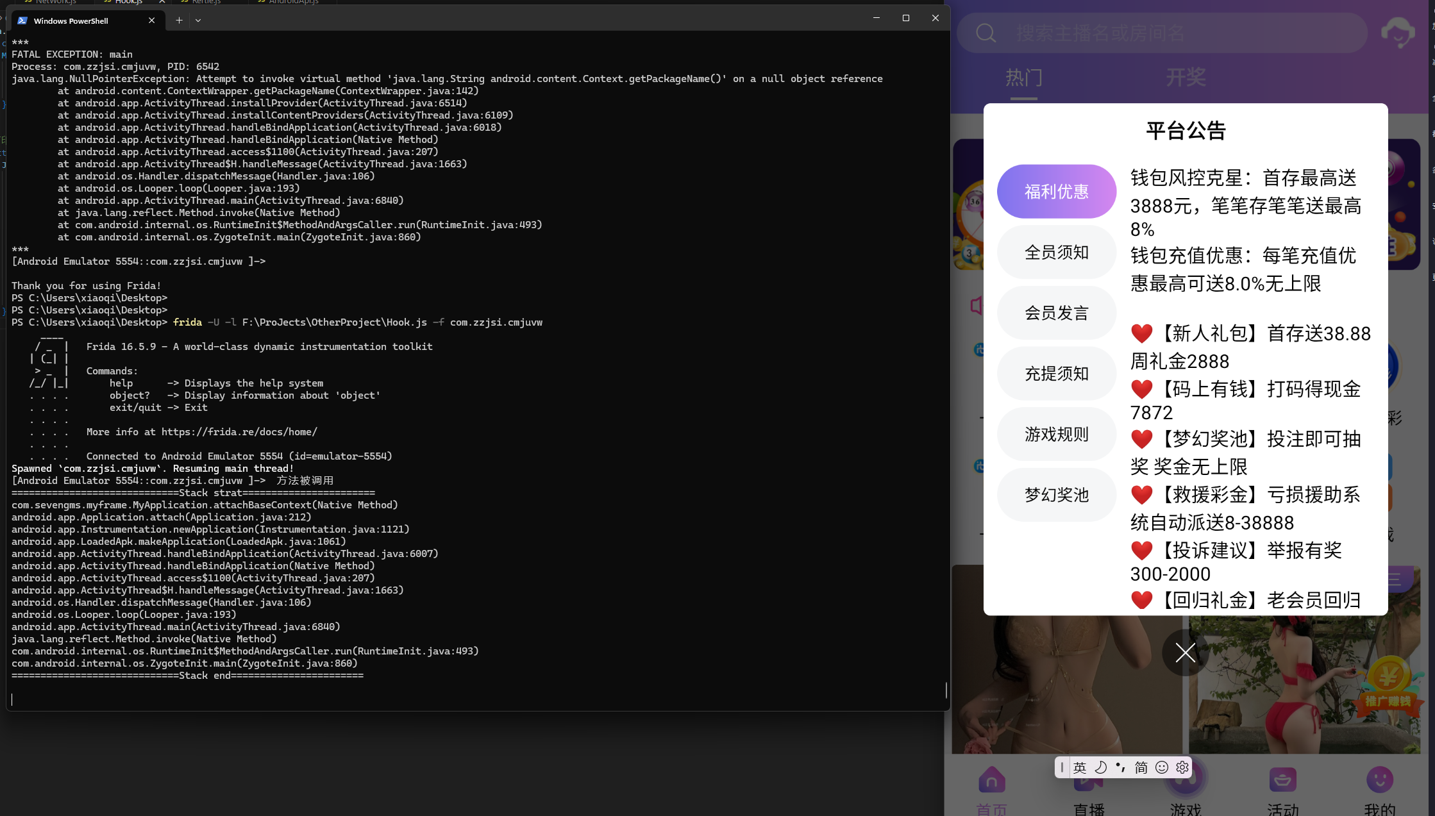The image size is (1435, 816).
Task: Toggle IME 英 English input mode
Action: (1080, 767)
